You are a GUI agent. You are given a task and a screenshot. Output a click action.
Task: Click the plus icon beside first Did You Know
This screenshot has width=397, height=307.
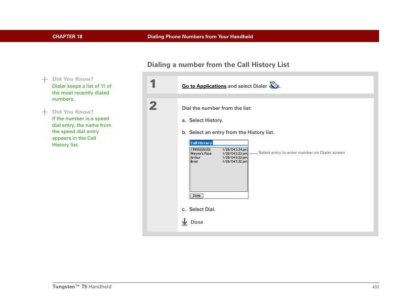pyautogui.click(x=45, y=79)
